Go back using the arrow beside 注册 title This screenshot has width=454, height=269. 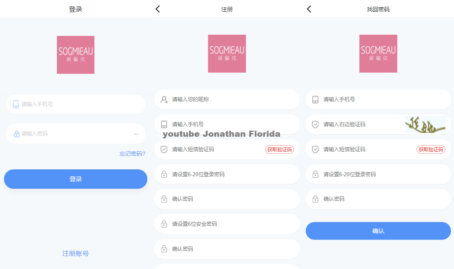tap(157, 9)
